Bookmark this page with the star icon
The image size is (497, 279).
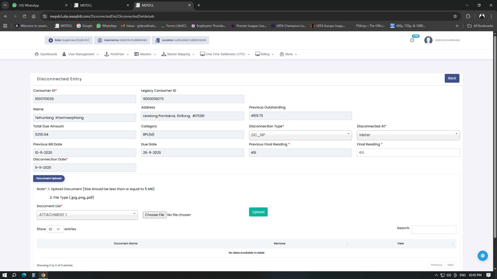455,16
